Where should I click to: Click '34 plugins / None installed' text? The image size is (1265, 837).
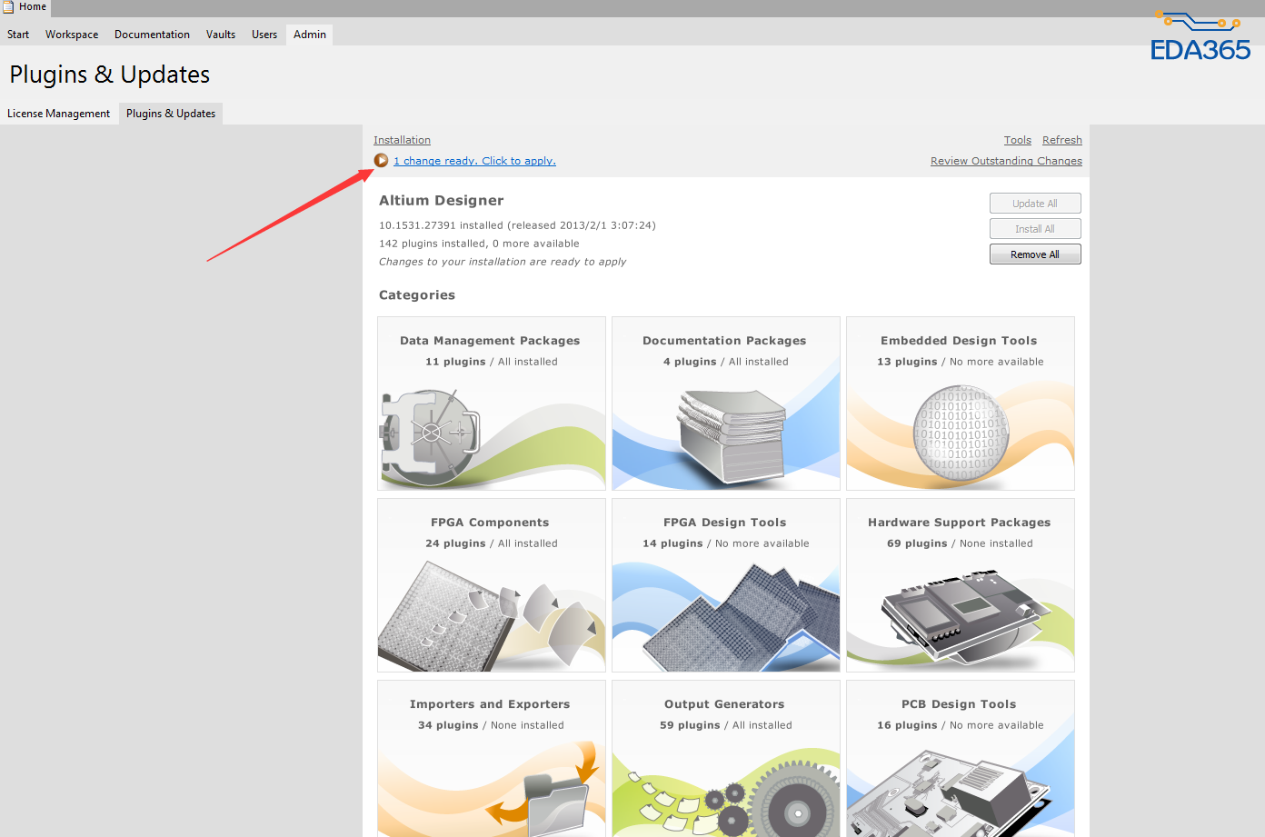492,725
